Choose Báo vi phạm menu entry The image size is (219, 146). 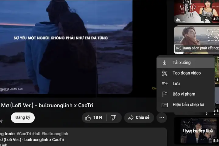coord(186,94)
